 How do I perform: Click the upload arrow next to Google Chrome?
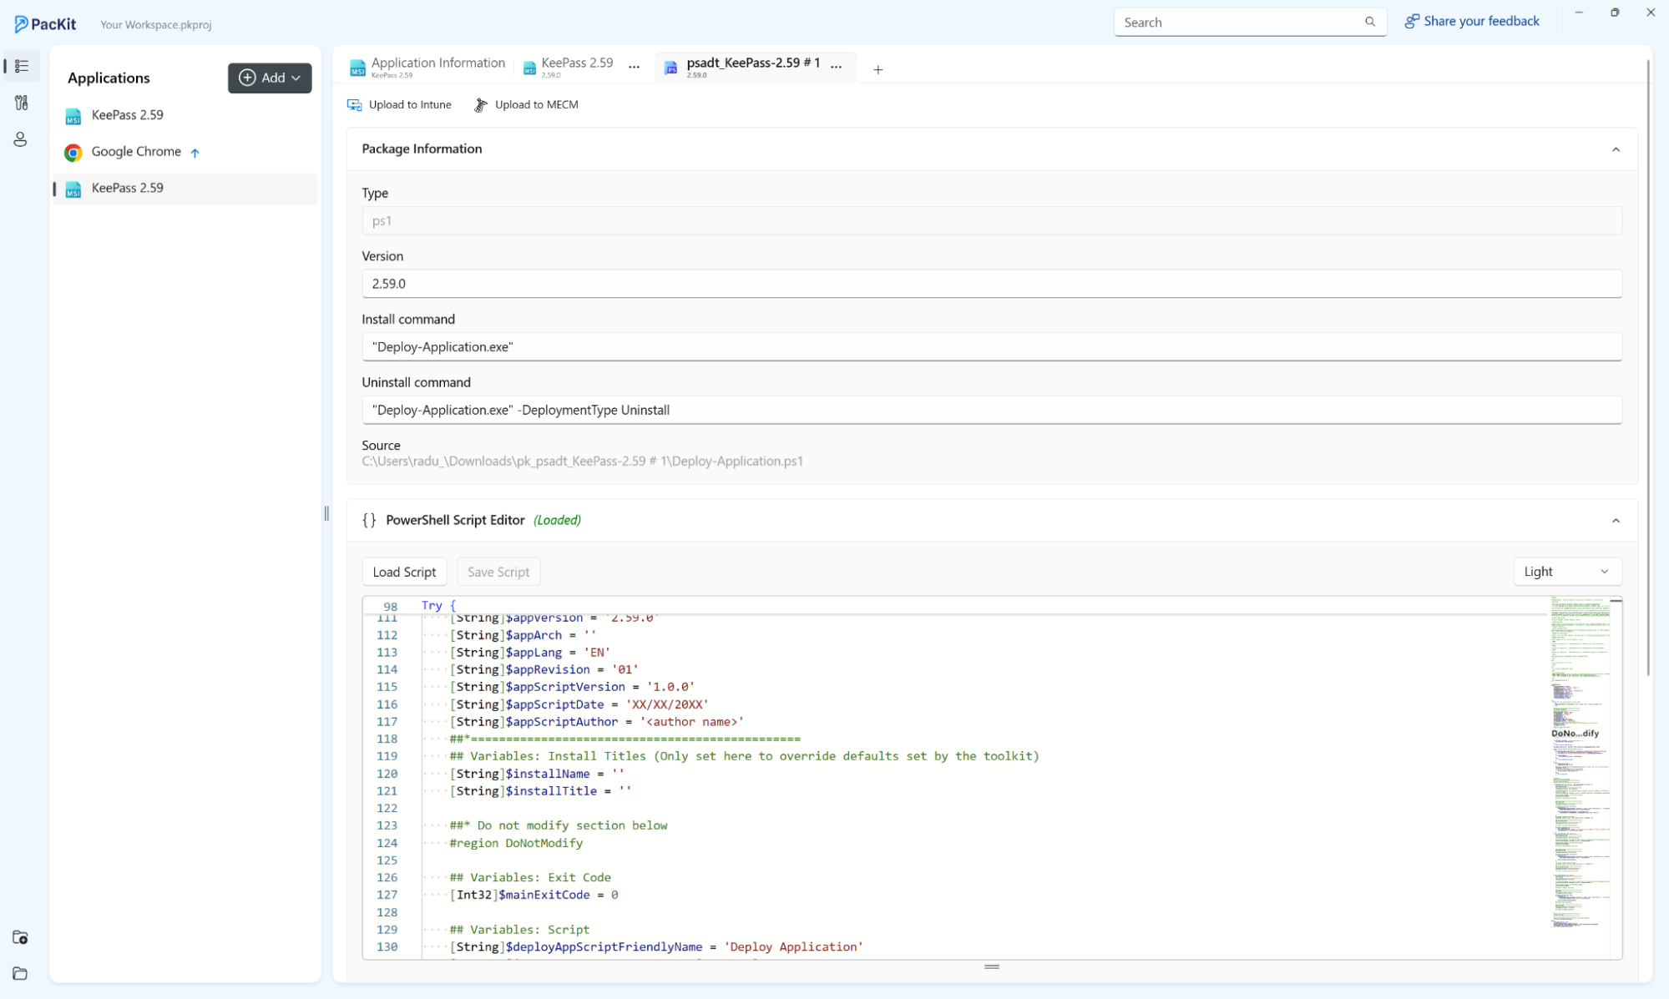195,153
